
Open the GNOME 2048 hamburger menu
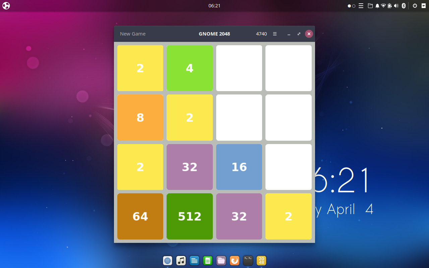pyautogui.click(x=274, y=34)
